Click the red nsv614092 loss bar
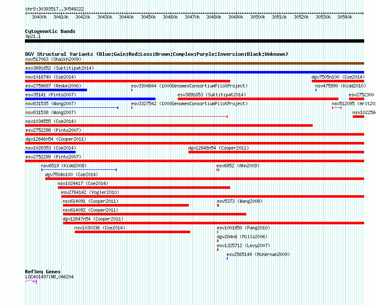This screenshot has width=376, height=305. (x=155, y=214)
